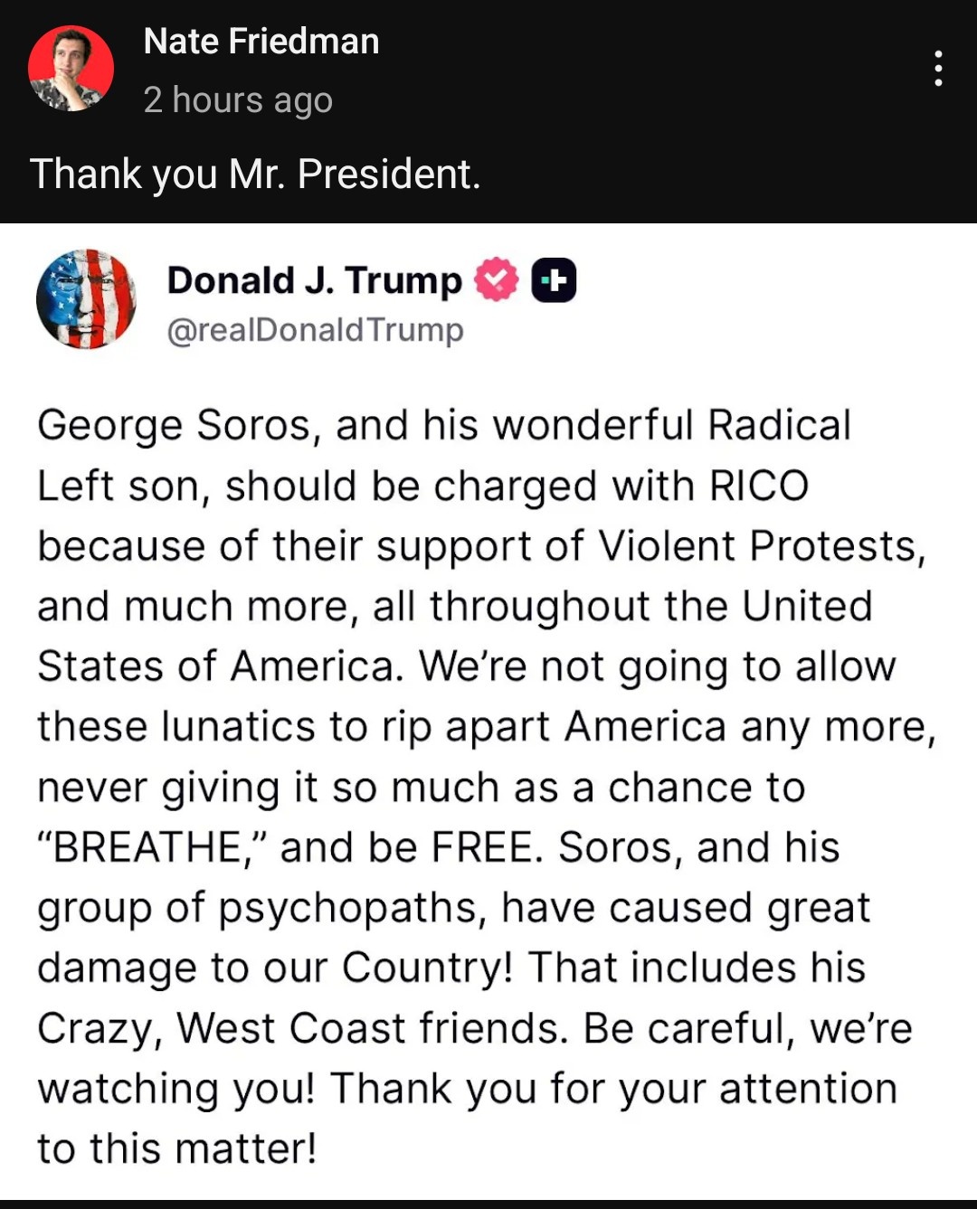Click the "2 hours ago" timestamp

pyautogui.click(x=238, y=99)
